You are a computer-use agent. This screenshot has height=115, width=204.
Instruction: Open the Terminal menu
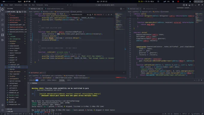40,5
